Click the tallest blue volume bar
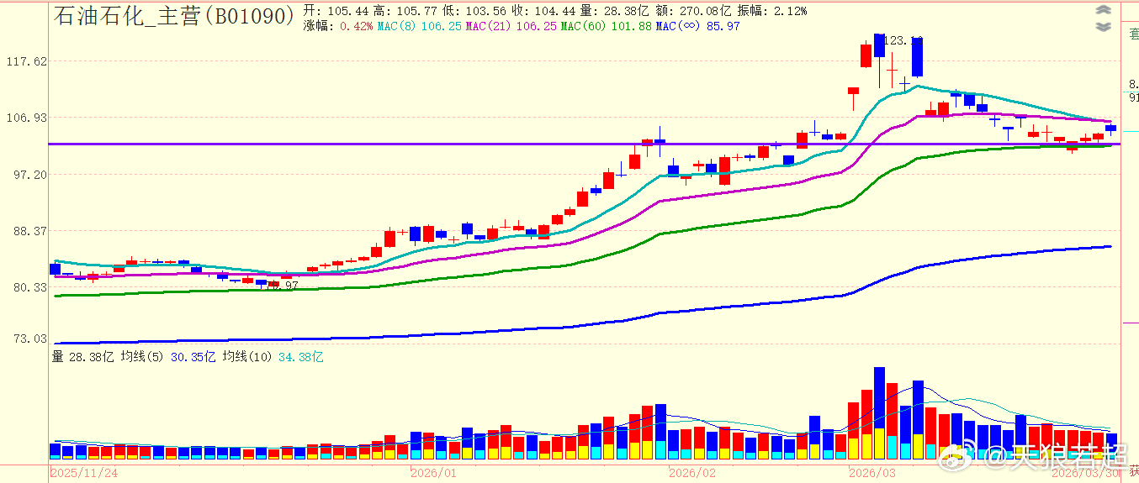Viewport: 1139px width, 483px height. [x=879, y=412]
